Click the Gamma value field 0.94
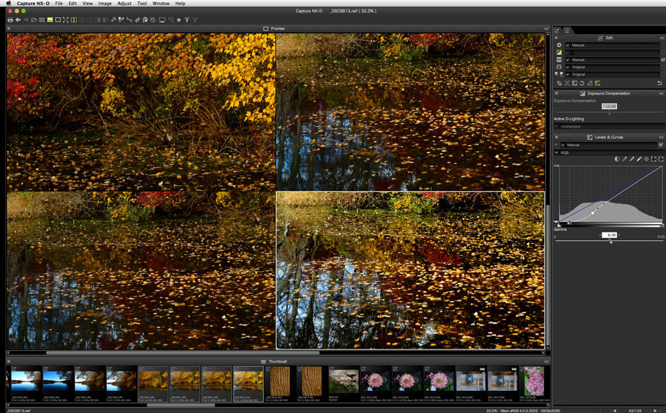Screen dimensions: 666x413 tap(610, 235)
